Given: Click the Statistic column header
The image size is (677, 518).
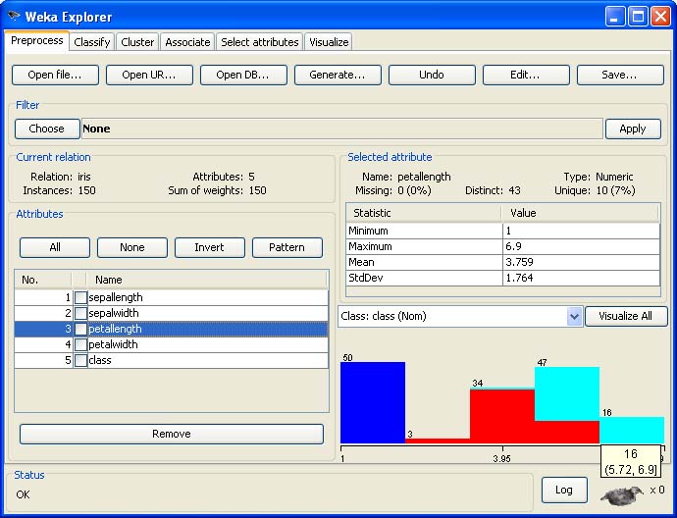Looking at the screenshot, I should click(424, 213).
